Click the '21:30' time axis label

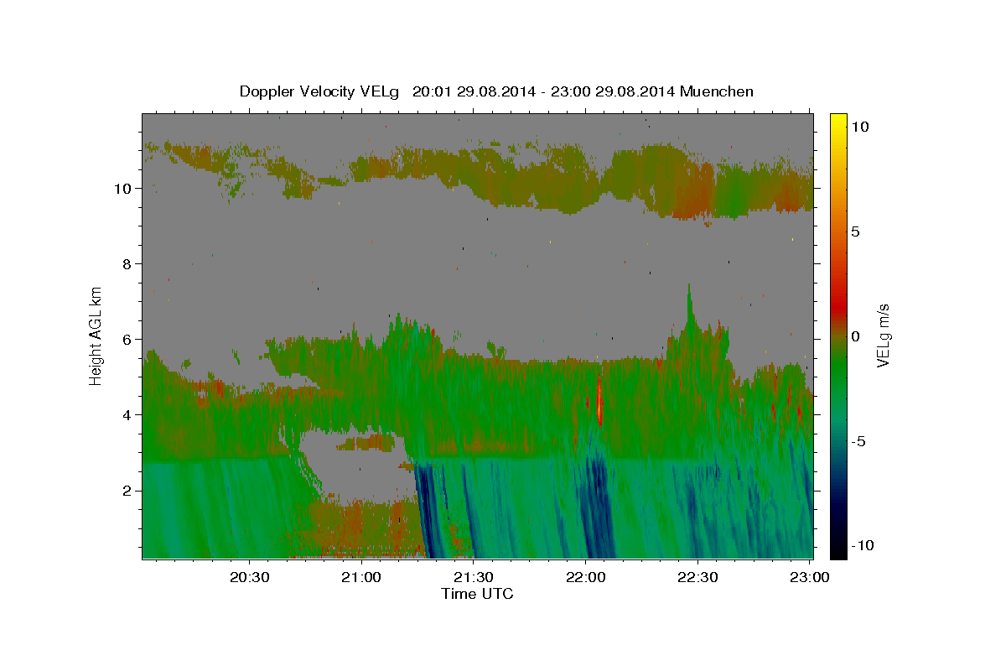coord(474,578)
